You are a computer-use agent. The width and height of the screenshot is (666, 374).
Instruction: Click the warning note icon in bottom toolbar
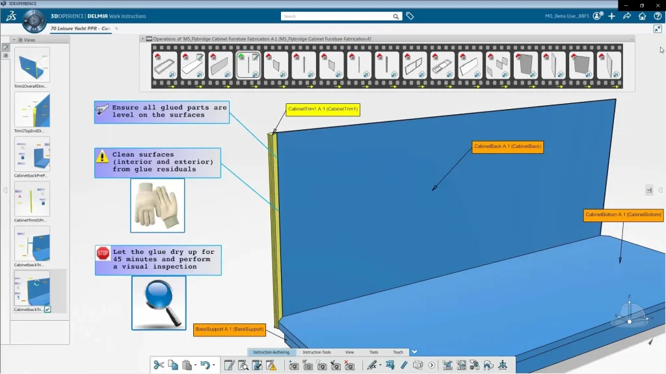pyautogui.click(x=271, y=366)
